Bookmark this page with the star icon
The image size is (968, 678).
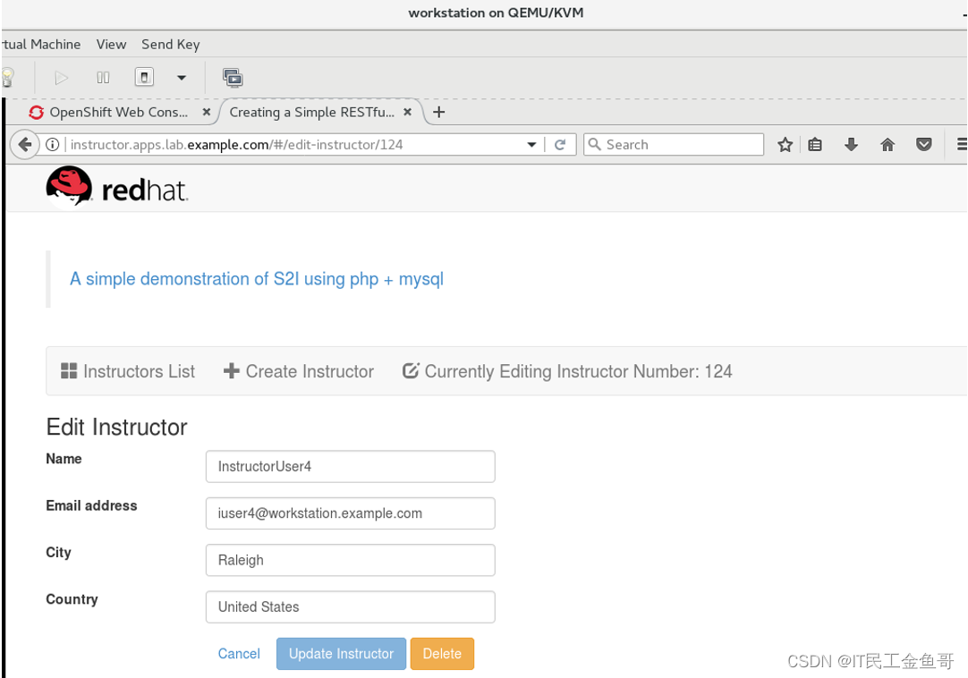pyautogui.click(x=785, y=145)
